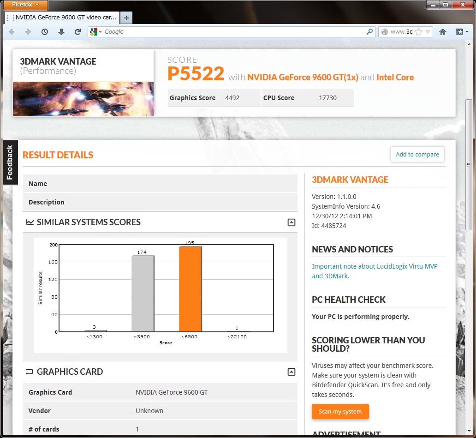Viewport: 476px width, 438px height.
Task: Collapse the Similar Systems Scores section
Action: pos(291,222)
